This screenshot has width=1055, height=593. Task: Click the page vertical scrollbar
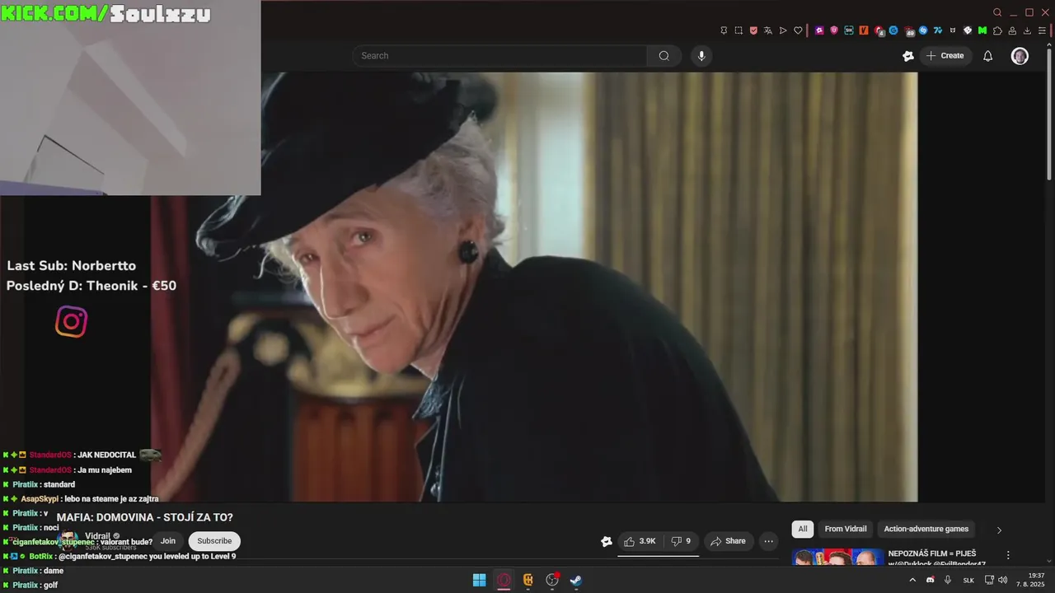coord(1049,114)
